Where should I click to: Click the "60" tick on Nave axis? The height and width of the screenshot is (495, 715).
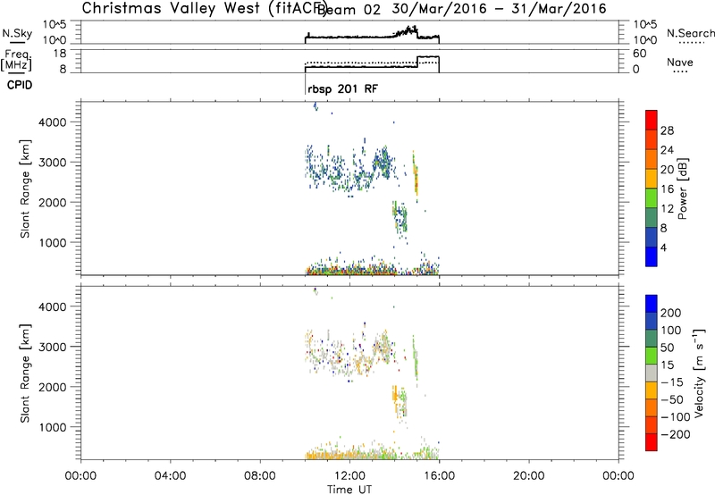(639, 54)
